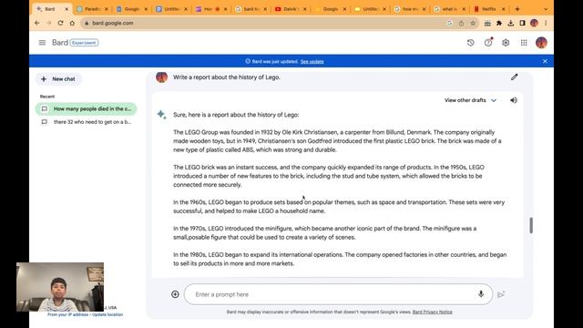The height and width of the screenshot is (328, 583).
Task: Click the Bard logo text
Action: pos(60,43)
